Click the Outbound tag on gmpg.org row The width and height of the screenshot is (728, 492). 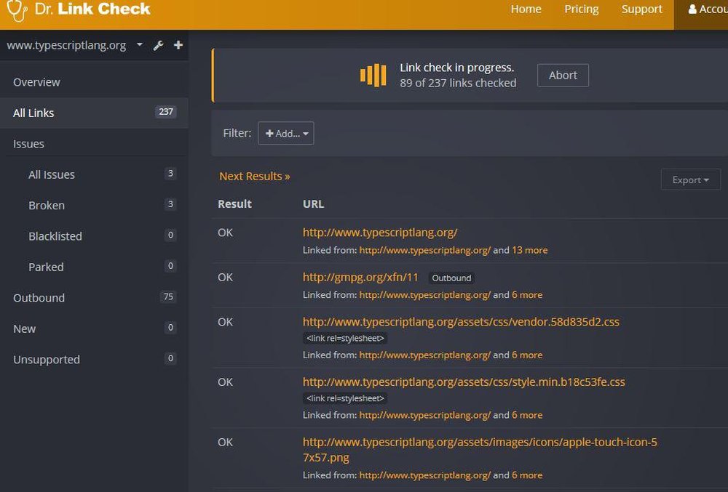(x=451, y=278)
